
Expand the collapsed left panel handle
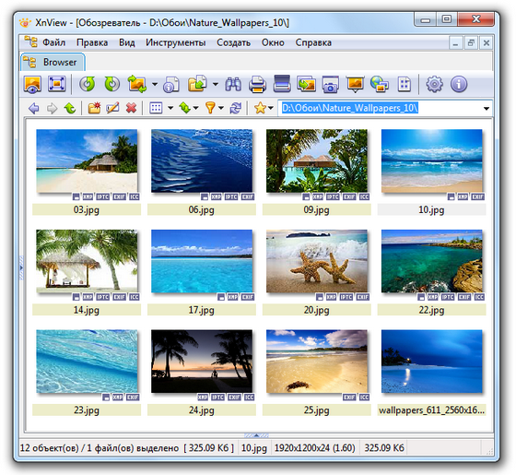[21, 267]
